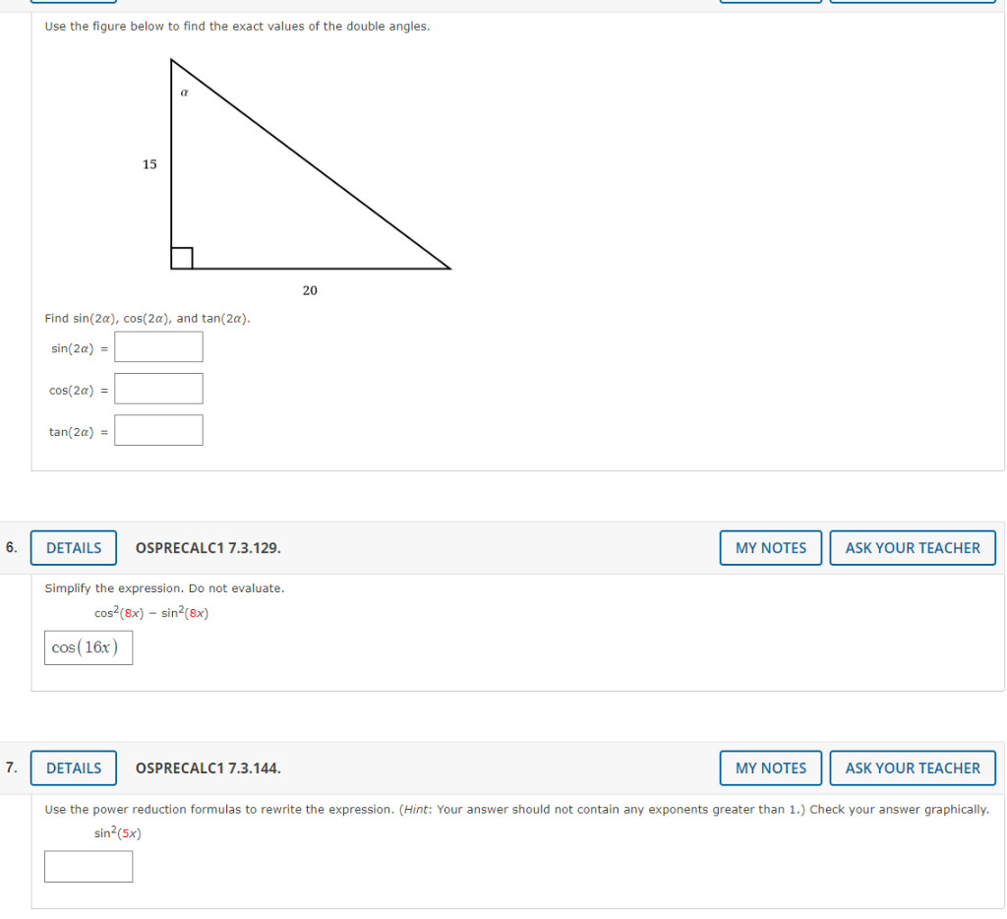Open MY NOTES for problem 6
Image resolution: width=1007 pixels, height=919 pixels.
[770, 547]
